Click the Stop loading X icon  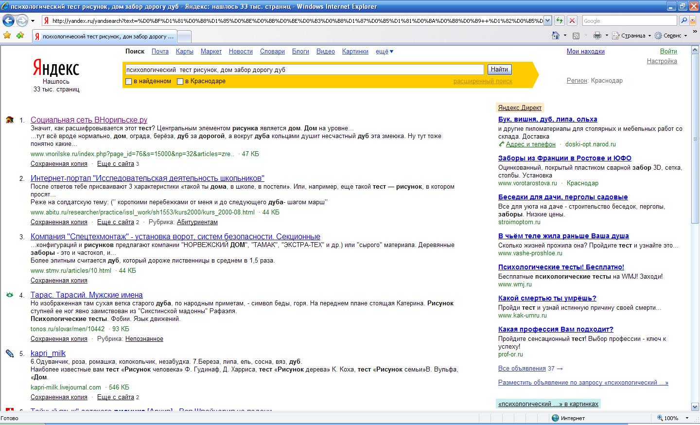pyautogui.click(x=572, y=20)
